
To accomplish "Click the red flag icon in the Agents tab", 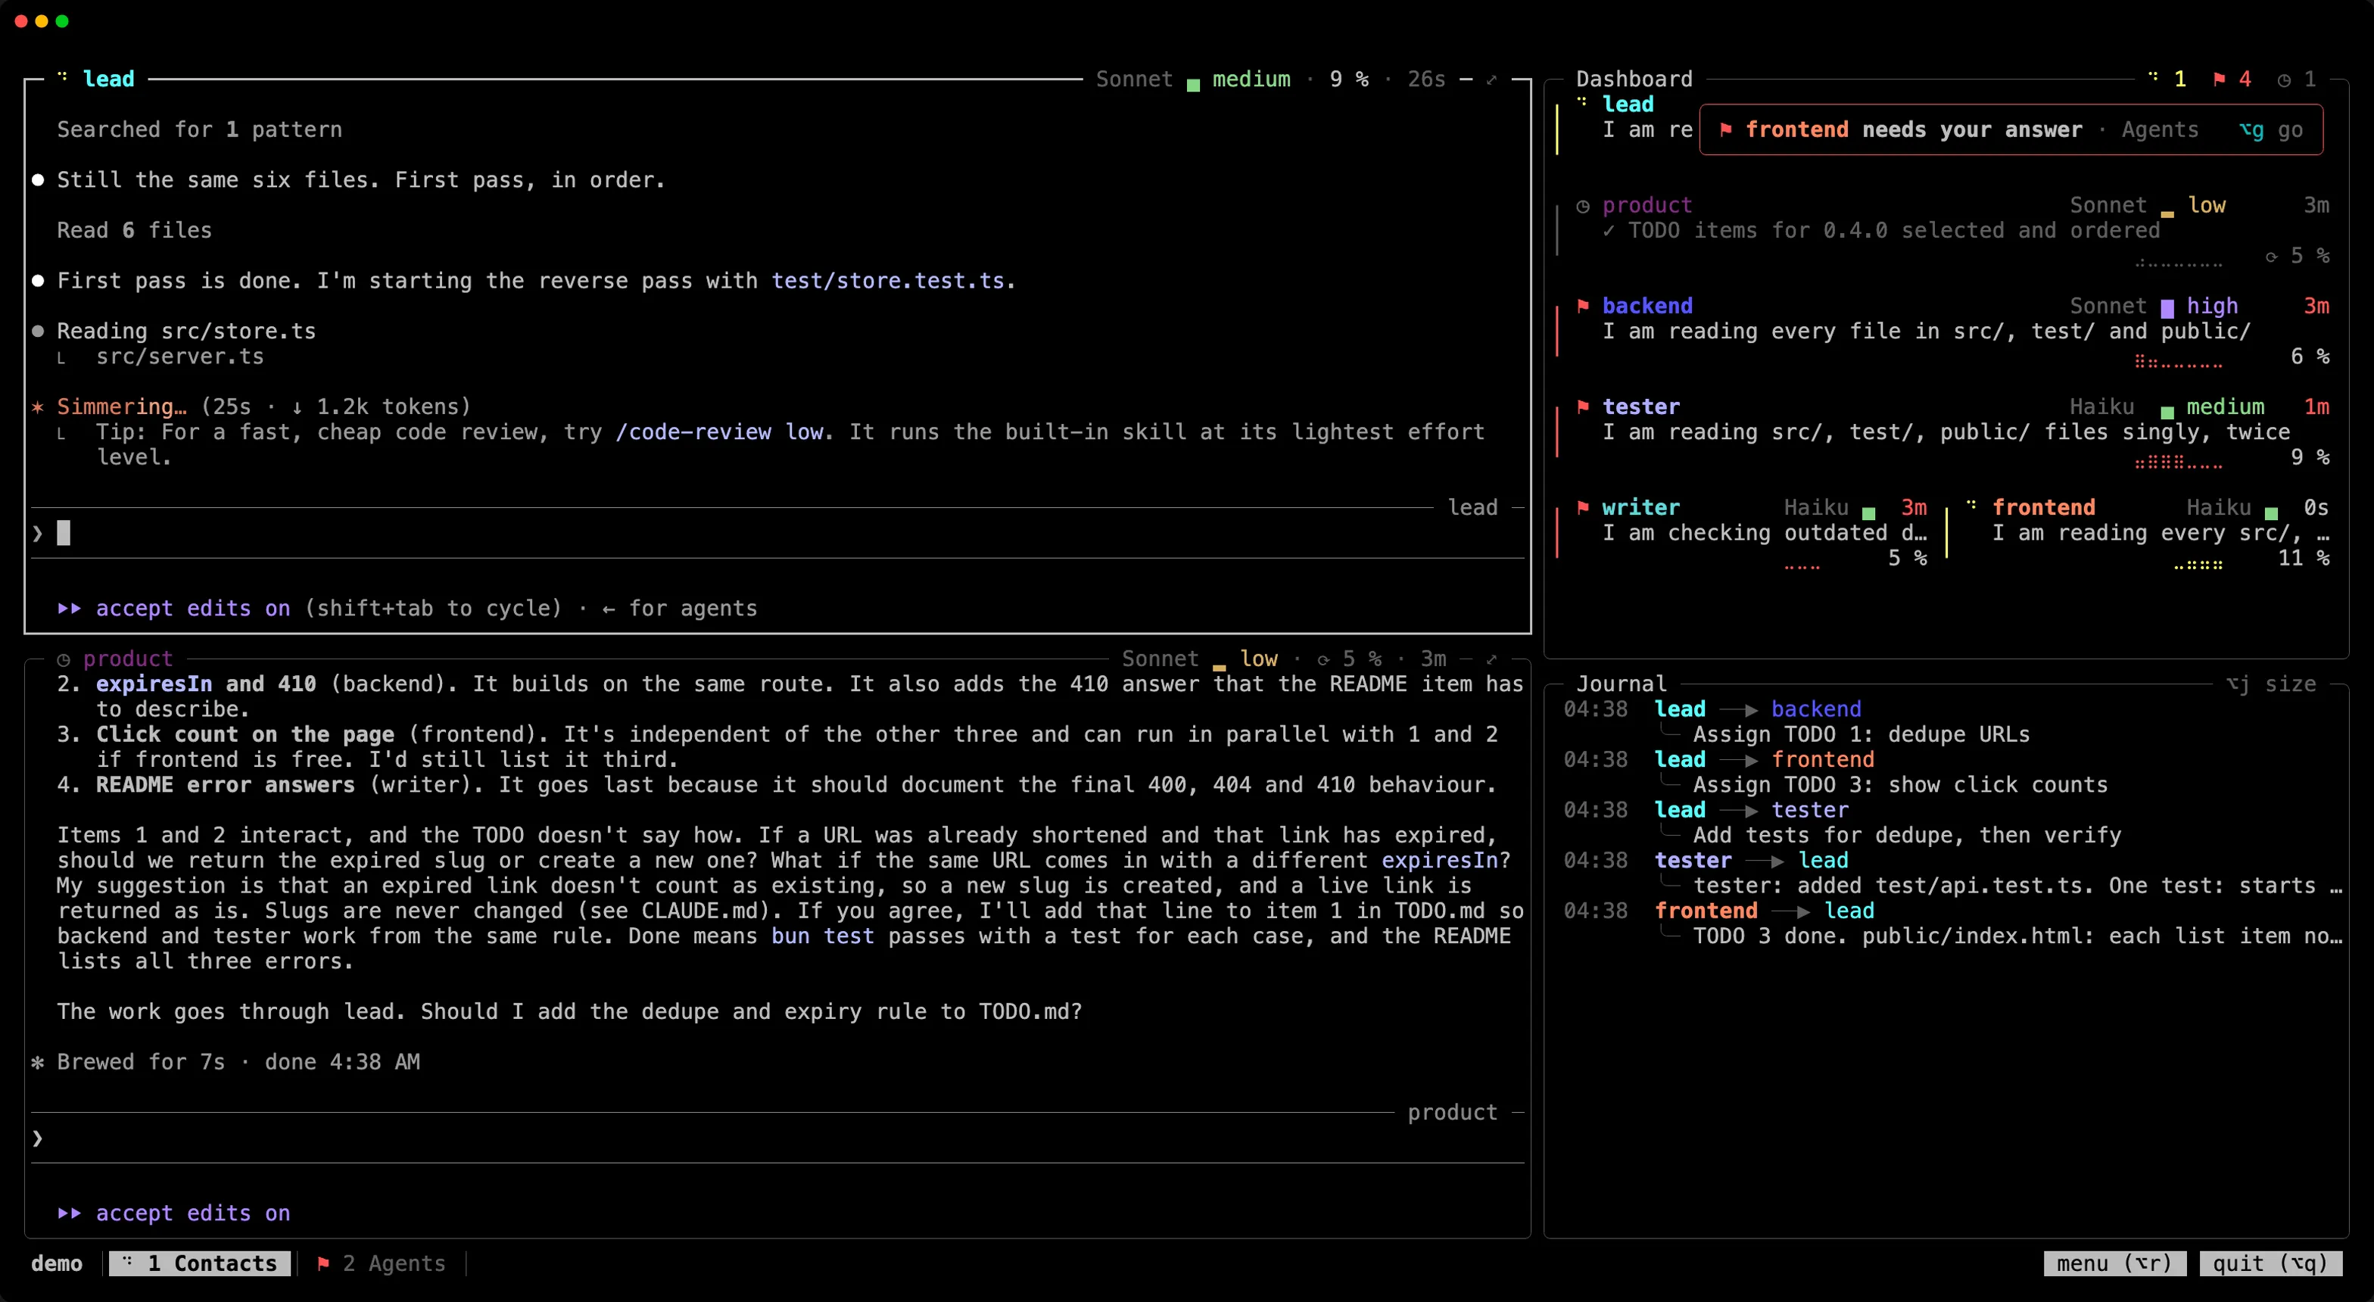I will [322, 1263].
